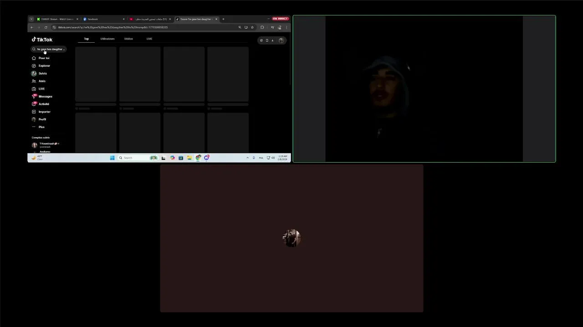Image resolution: width=583 pixels, height=327 pixels.
Task: Switch to the Arabic YouTube tab
Action: [x=149, y=19]
